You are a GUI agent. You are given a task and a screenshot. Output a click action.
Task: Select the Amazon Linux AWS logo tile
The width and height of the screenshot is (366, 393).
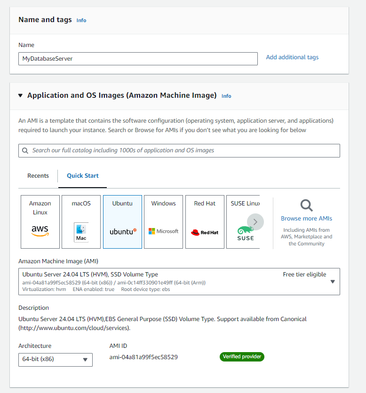(40, 222)
